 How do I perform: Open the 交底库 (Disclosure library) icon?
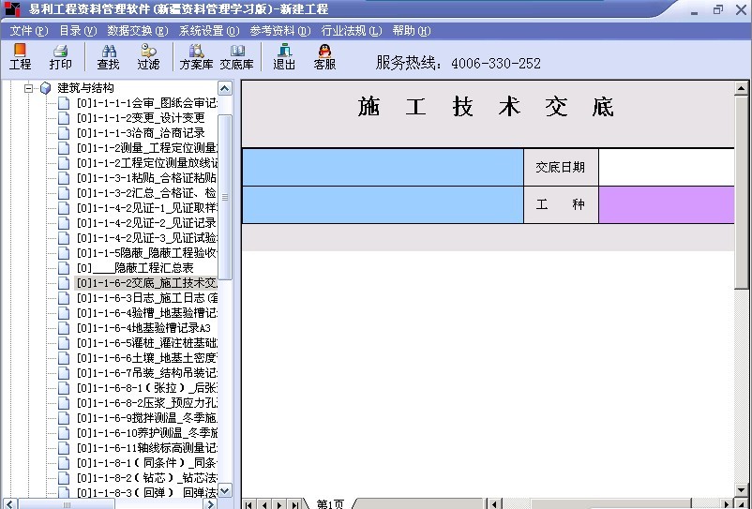236,57
